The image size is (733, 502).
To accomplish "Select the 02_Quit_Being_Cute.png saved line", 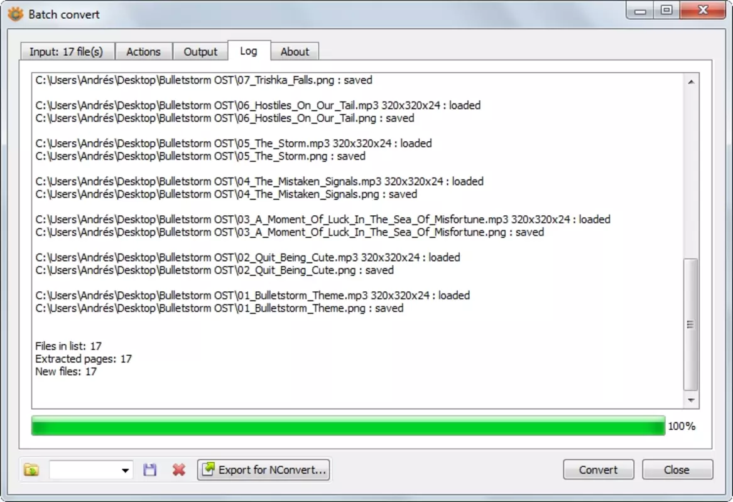I will (214, 270).
